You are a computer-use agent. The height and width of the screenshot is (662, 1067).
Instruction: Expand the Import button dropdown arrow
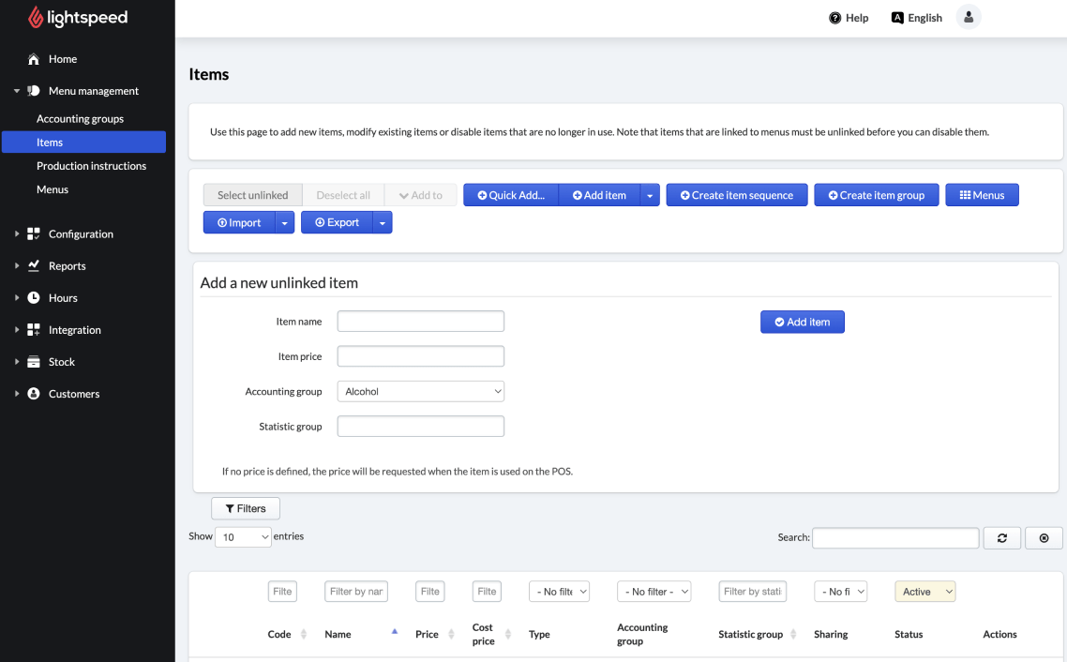pos(285,223)
